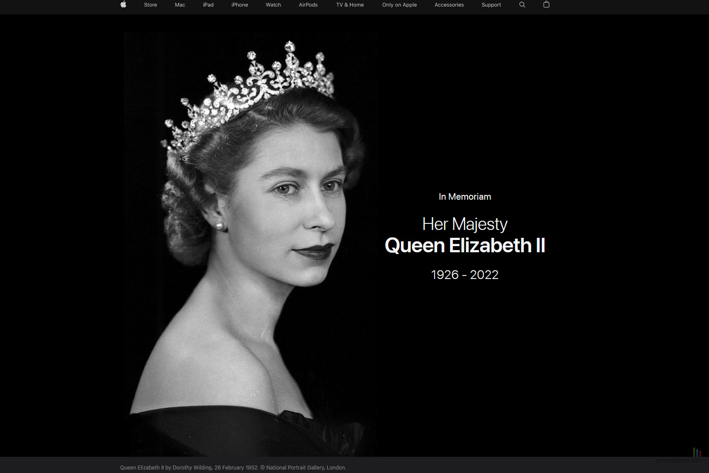Go to the Mac section
The width and height of the screenshot is (709, 473).
click(180, 5)
